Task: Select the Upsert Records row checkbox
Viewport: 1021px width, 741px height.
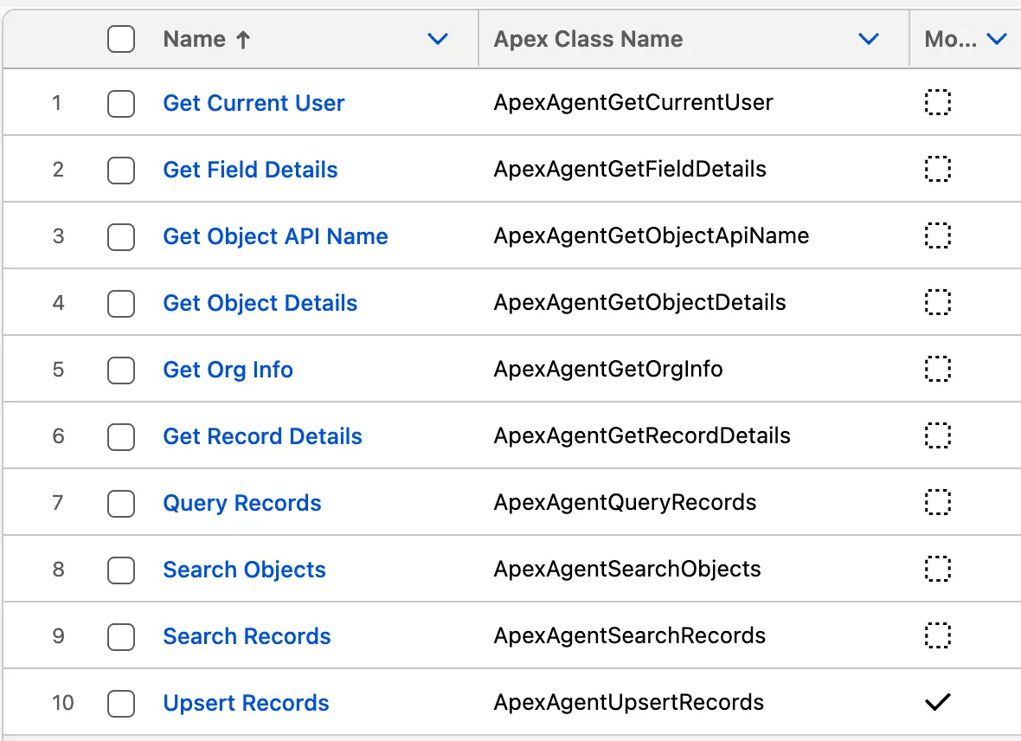Action: tap(121, 703)
